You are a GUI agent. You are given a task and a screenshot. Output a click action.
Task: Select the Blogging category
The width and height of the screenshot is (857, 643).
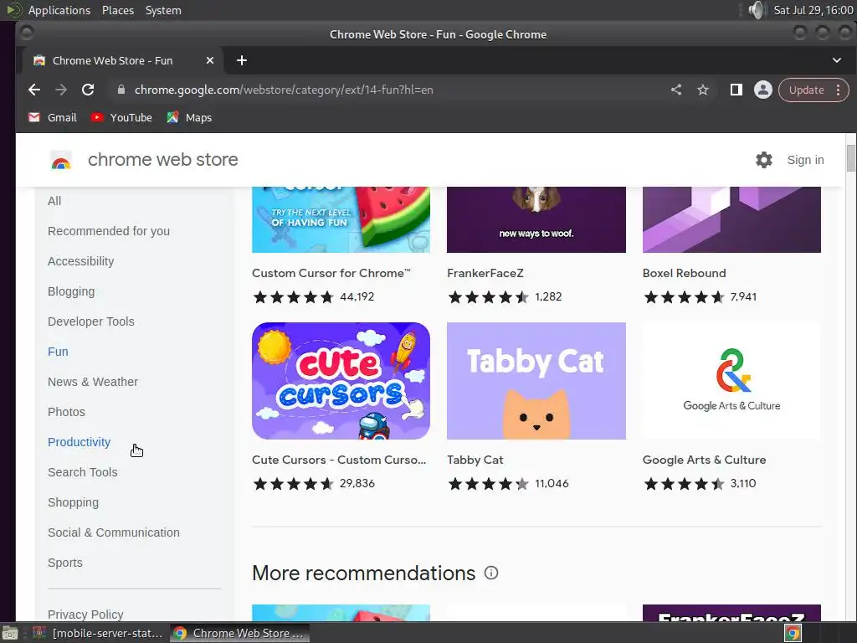click(x=71, y=291)
